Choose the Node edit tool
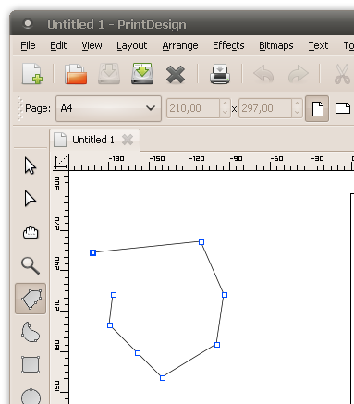Screen dimensions: 354x404 31,199
